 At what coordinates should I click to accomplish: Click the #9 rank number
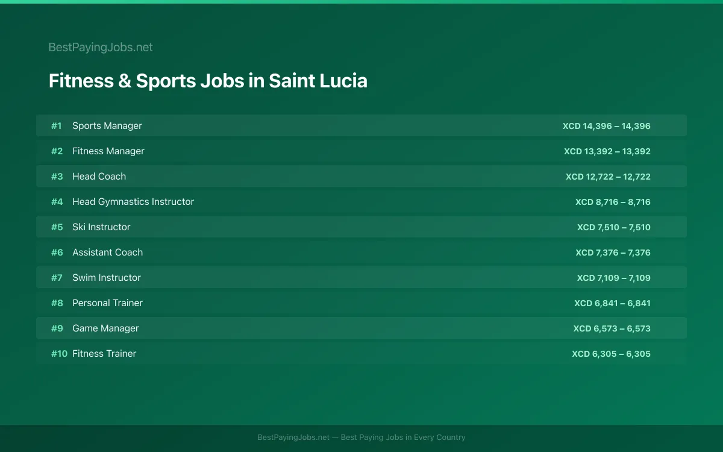click(x=57, y=328)
